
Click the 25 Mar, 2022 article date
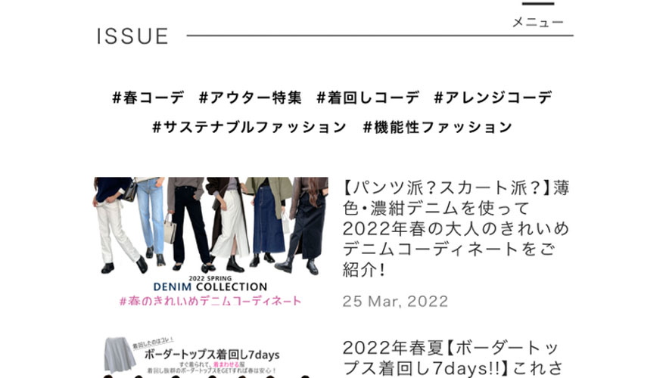pos(395,302)
